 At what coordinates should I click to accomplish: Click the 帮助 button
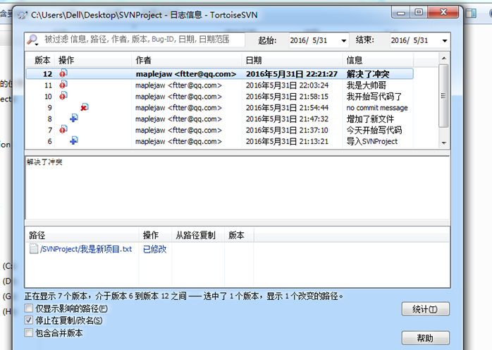(x=425, y=338)
